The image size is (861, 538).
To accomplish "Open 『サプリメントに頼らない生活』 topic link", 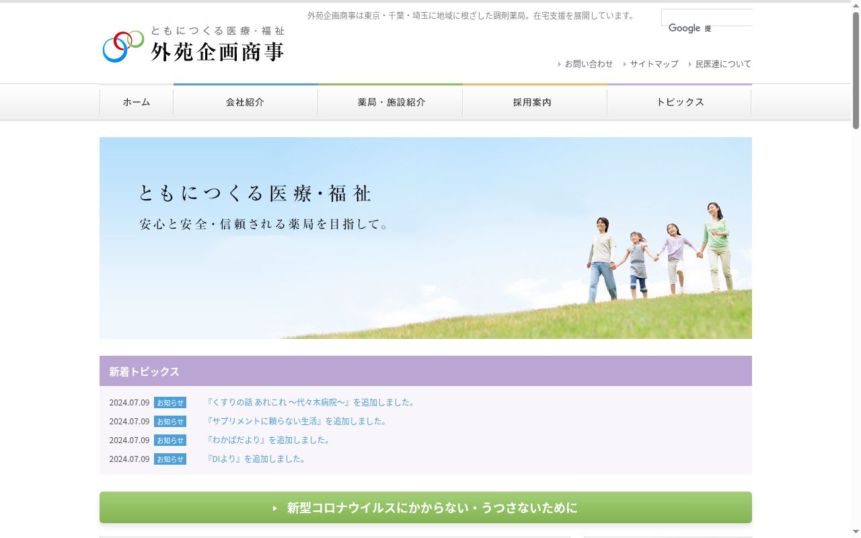I will (298, 421).
